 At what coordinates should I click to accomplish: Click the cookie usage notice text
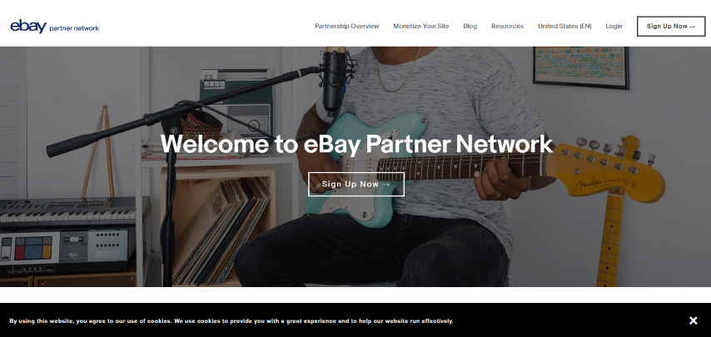point(231,321)
